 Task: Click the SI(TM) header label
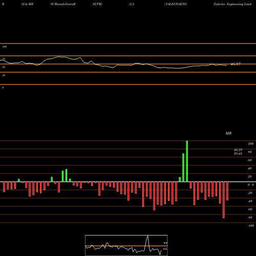(x=97, y=4)
